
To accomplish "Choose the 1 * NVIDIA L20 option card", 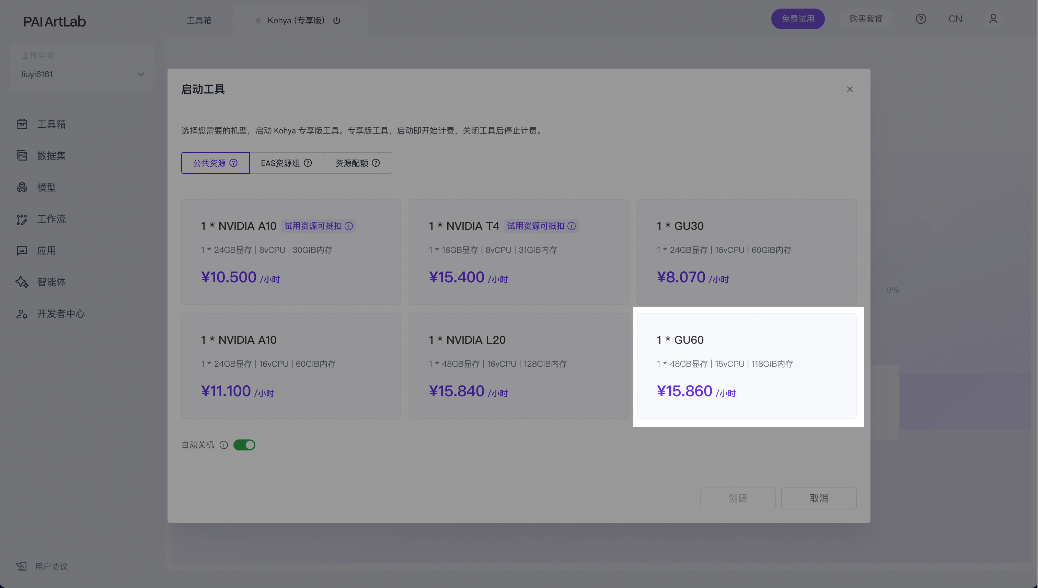I will [x=518, y=366].
